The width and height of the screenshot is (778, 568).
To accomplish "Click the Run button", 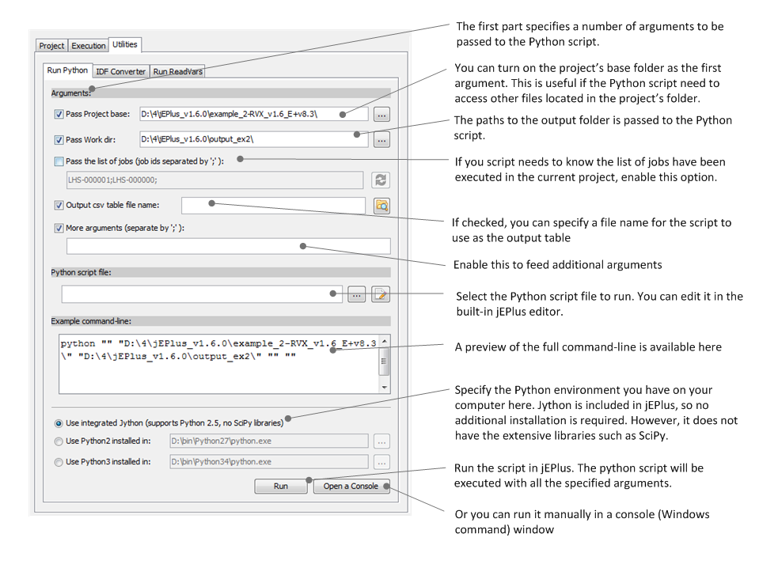I will pos(281,487).
